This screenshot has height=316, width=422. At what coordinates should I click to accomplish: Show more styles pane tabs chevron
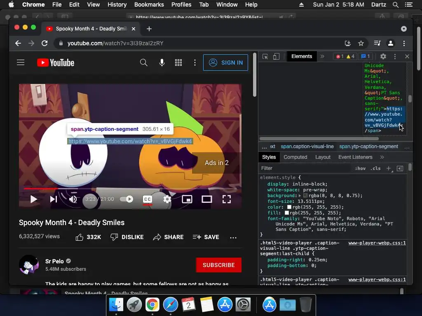(x=382, y=157)
